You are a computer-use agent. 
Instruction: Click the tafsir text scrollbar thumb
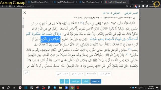pos(23,27)
